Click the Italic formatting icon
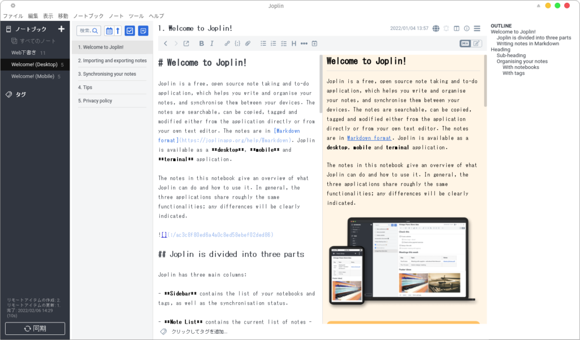This screenshot has height=340, width=580. [212, 44]
